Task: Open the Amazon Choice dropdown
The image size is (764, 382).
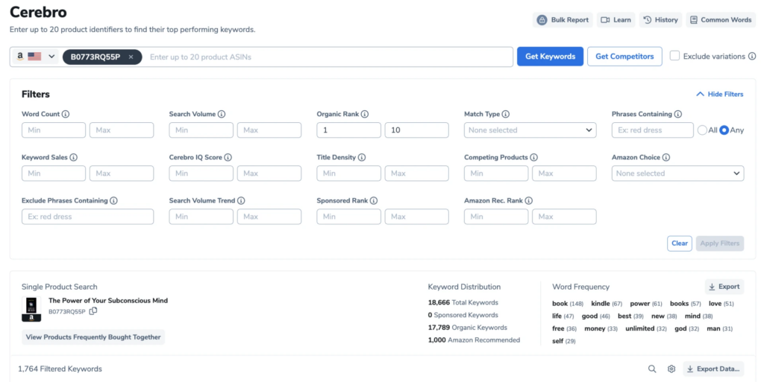Action: [x=677, y=174]
